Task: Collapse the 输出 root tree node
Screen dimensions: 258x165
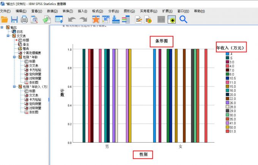Action: (2, 27)
